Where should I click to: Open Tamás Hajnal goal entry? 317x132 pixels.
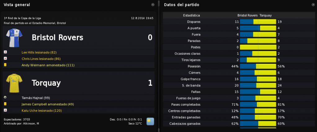pyautogui.click(x=36, y=98)
